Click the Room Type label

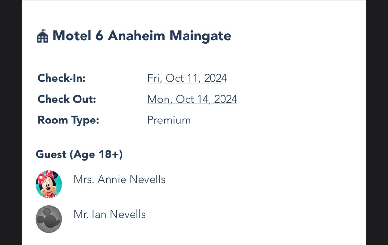(68, 120)
